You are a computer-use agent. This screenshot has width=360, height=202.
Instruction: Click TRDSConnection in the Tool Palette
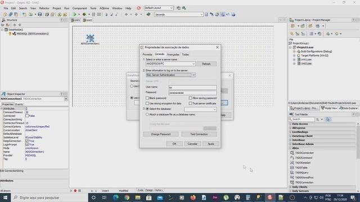[x=304, y=182]
